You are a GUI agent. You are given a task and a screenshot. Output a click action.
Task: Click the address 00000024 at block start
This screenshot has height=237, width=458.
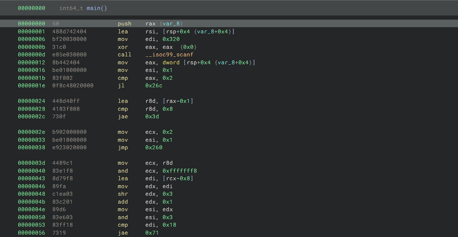point(31,101)
